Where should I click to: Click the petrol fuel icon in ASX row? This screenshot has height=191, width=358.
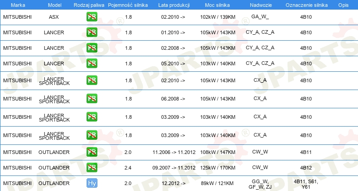pyautogui.click(x=92, y=17)
